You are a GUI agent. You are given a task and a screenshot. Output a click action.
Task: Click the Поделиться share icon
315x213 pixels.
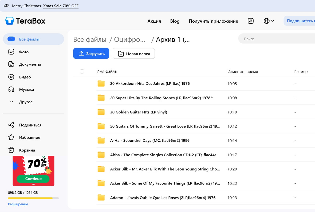(x=11, y=125)
